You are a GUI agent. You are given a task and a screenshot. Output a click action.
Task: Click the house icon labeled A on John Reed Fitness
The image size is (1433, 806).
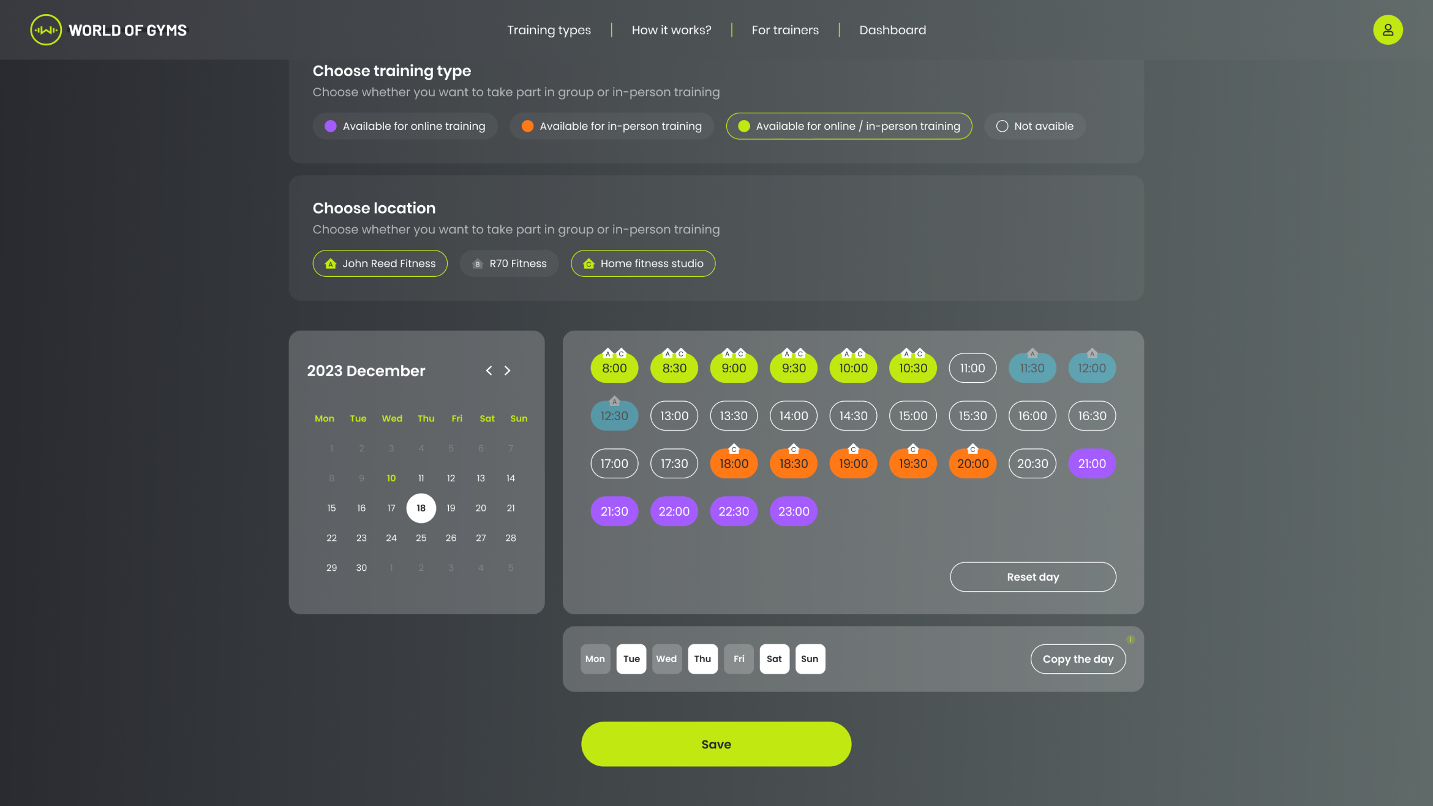click(x=331, y=263)
